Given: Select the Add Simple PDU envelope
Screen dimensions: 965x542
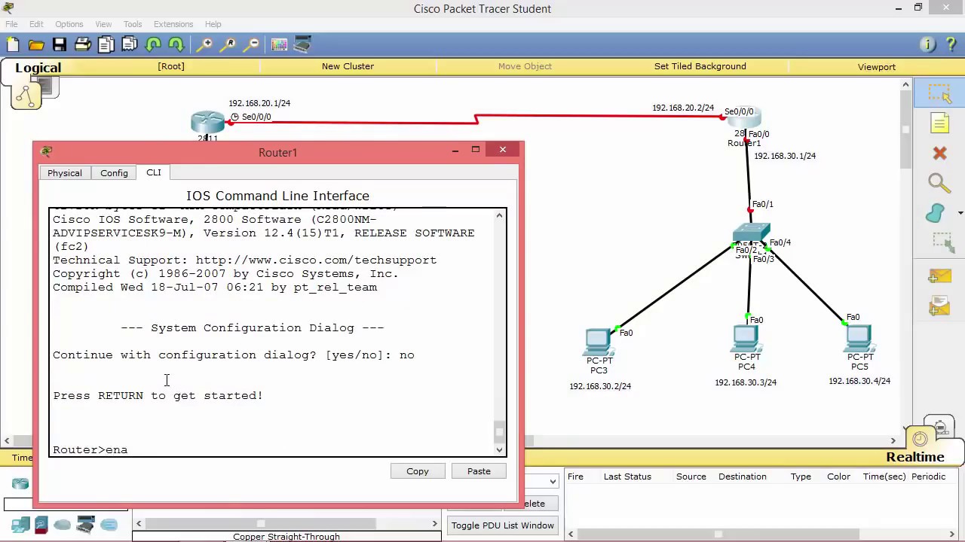Looking at the screenshot, I should (939, 276).
